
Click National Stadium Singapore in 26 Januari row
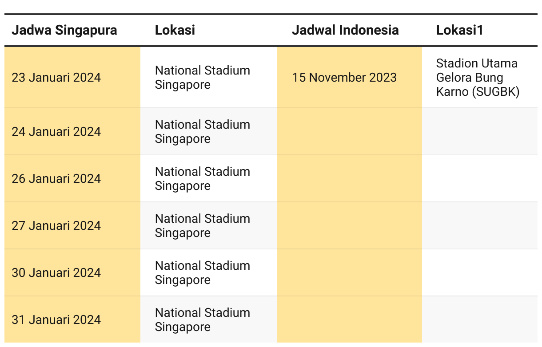click(209, 178)
